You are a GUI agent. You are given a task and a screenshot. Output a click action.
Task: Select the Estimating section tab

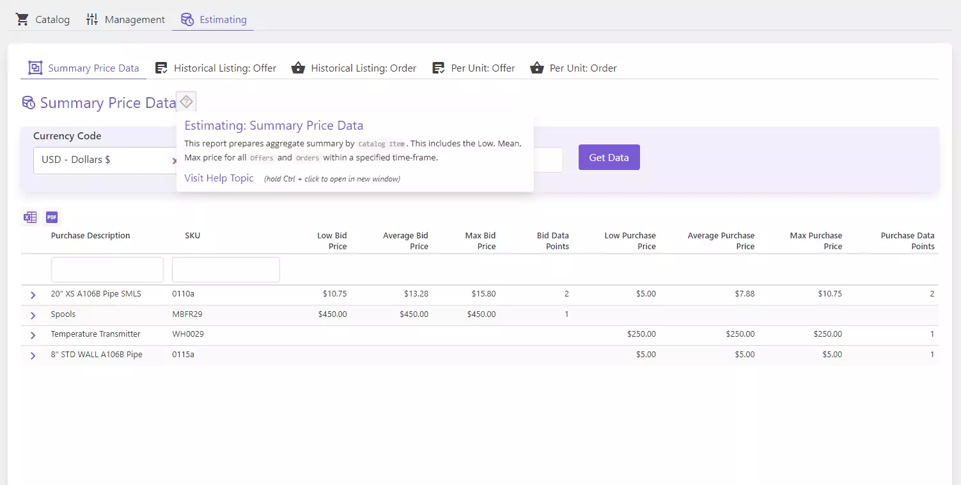[x=213, y=20]
